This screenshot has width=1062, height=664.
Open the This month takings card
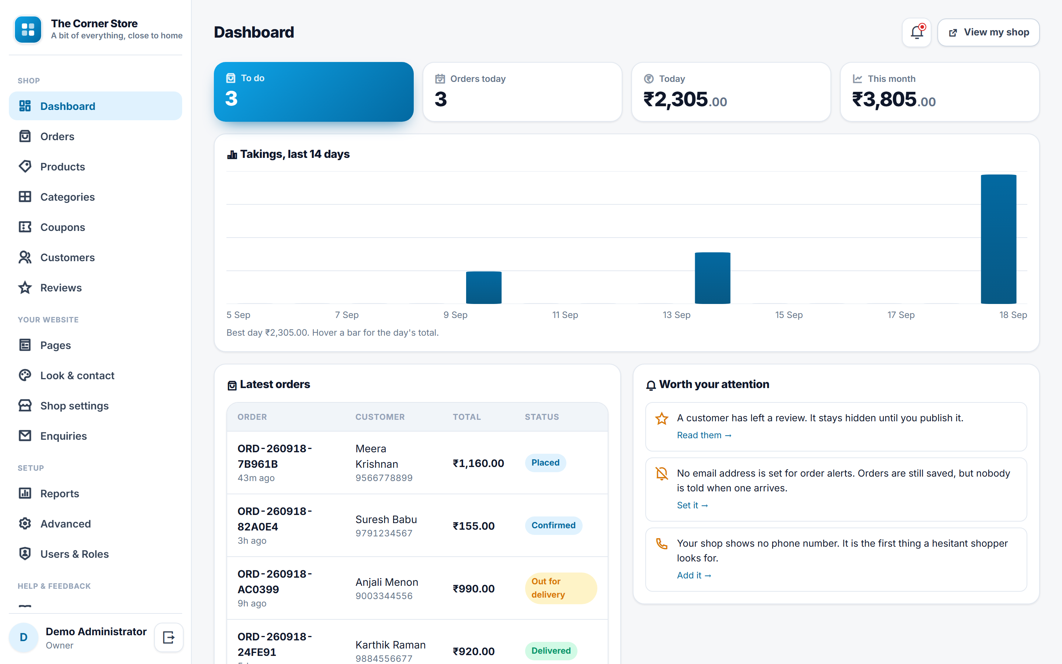tap(940, 91)
